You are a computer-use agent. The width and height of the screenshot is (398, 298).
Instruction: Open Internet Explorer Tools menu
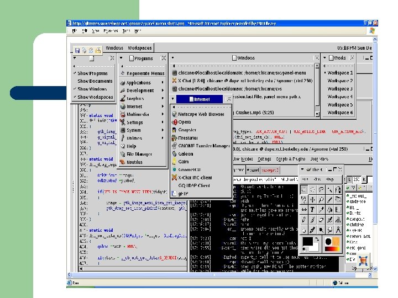[126, 31]
